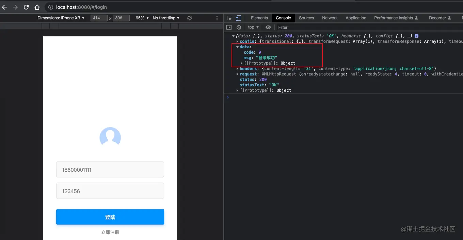View site info icon beside localhost address
Viewport: 463px width, 240px height.
click(50, 7)
